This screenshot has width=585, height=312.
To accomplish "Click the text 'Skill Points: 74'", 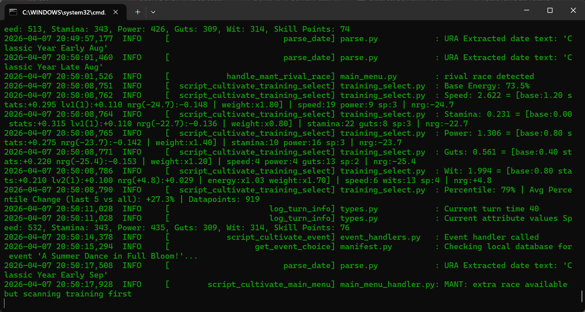I will tap(312, 29).
